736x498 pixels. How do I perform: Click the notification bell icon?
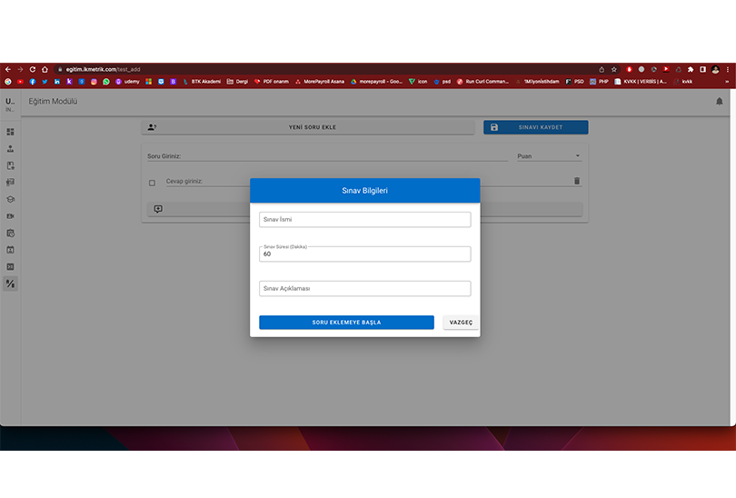tap(719, 102)
